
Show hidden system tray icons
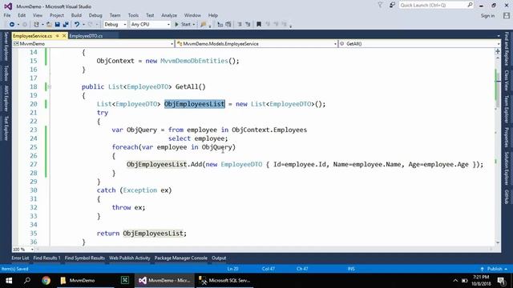455,281
